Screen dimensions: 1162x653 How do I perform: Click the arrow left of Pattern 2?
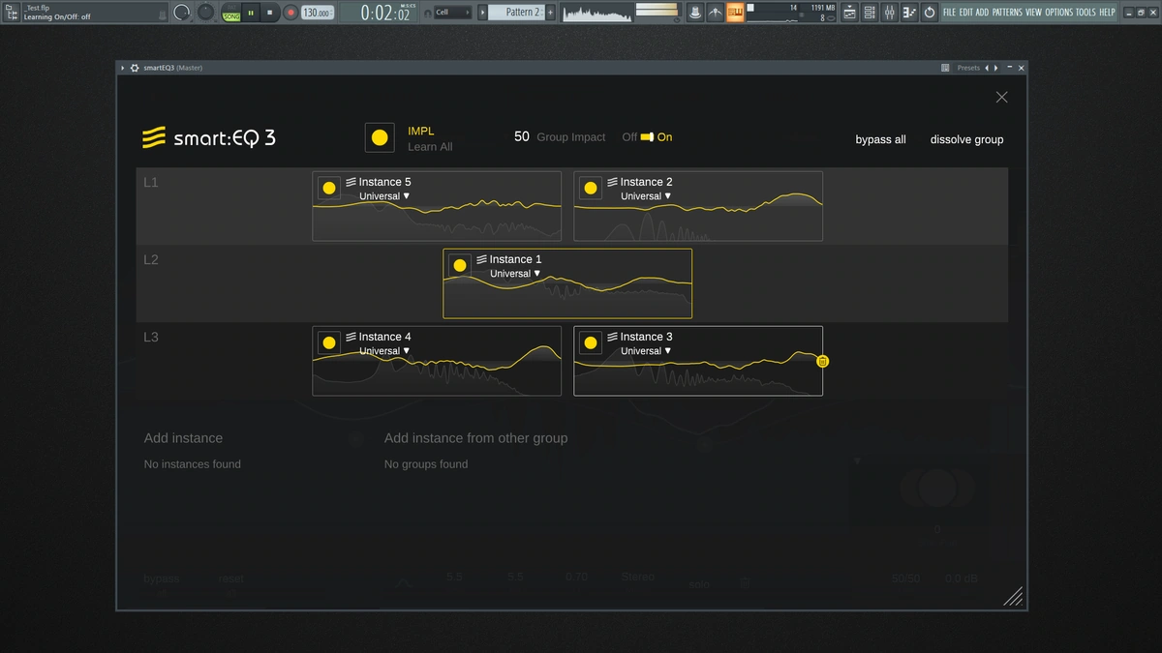coord(482,13)
